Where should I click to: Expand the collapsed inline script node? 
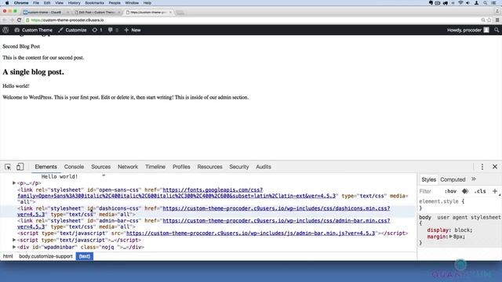tap(14, 240)
